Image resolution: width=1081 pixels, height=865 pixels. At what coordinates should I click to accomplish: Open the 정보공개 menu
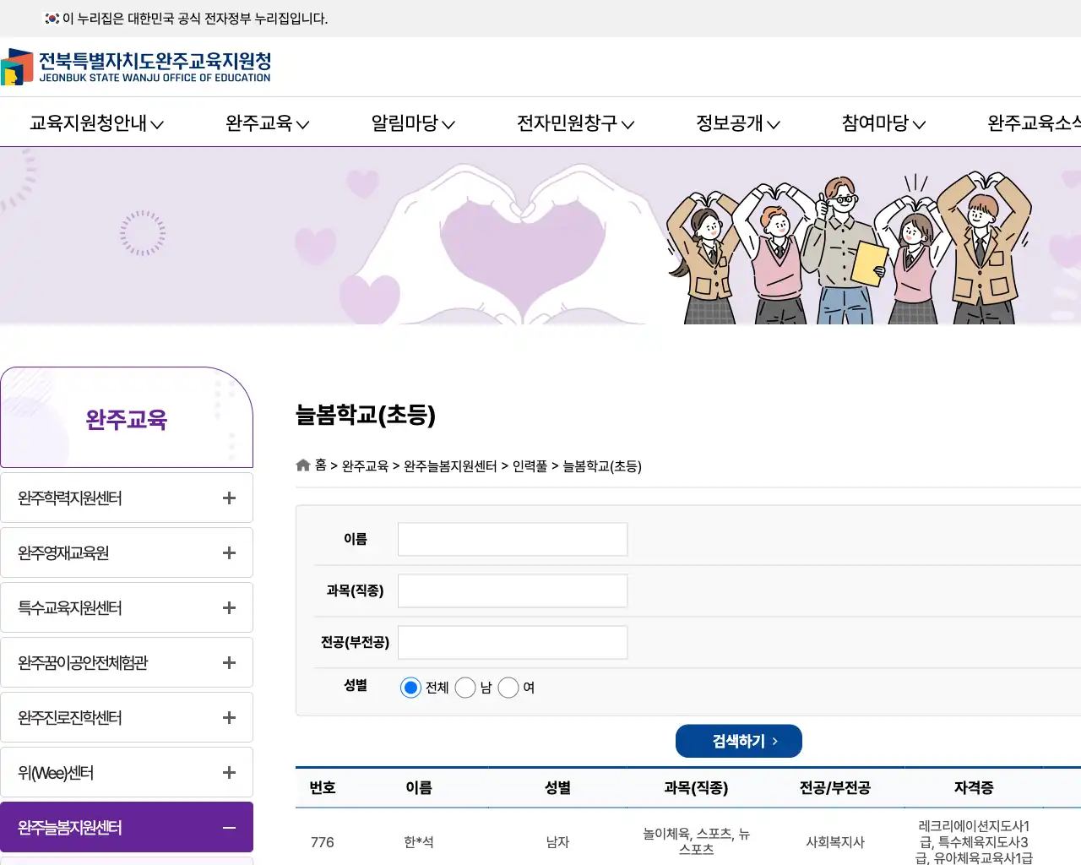tap(736, 123)
